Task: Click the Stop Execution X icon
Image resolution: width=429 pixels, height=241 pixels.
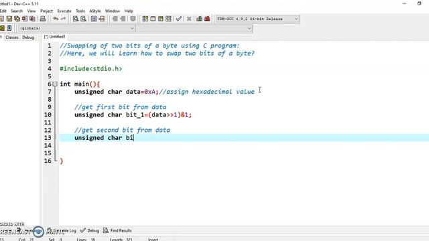Action: 189,19
